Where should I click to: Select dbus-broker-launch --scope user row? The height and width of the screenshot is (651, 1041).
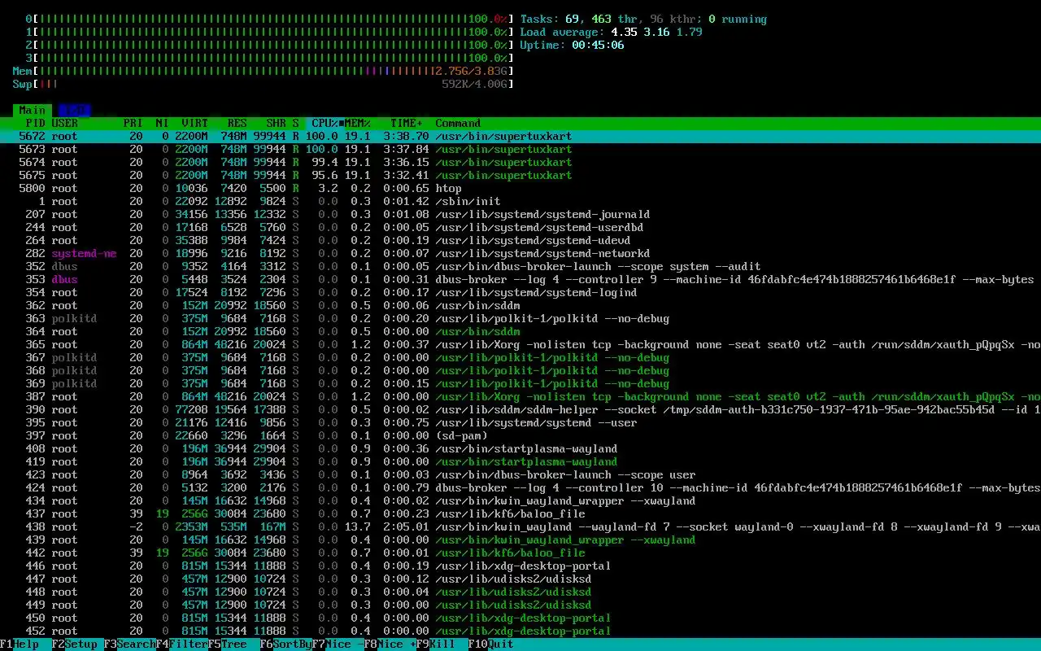(x=520, y=474)
